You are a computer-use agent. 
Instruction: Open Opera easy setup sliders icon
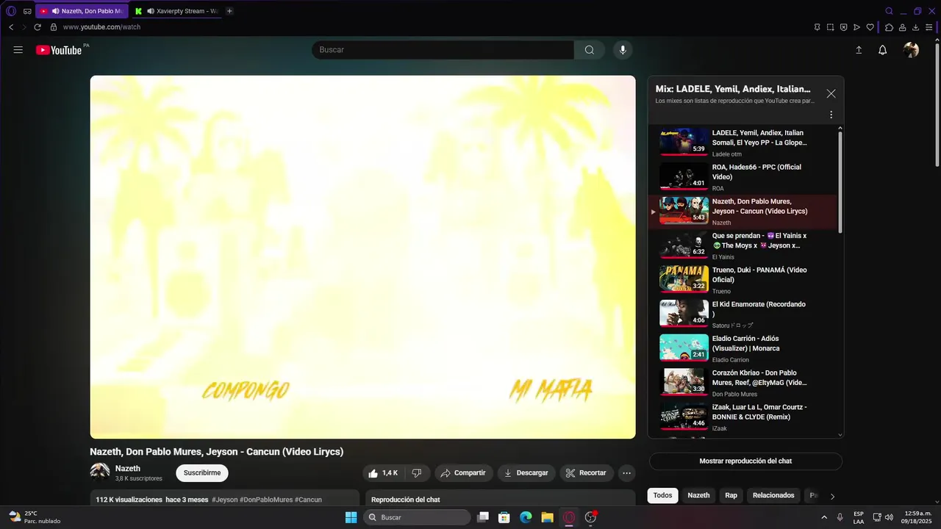click(929, 27)
